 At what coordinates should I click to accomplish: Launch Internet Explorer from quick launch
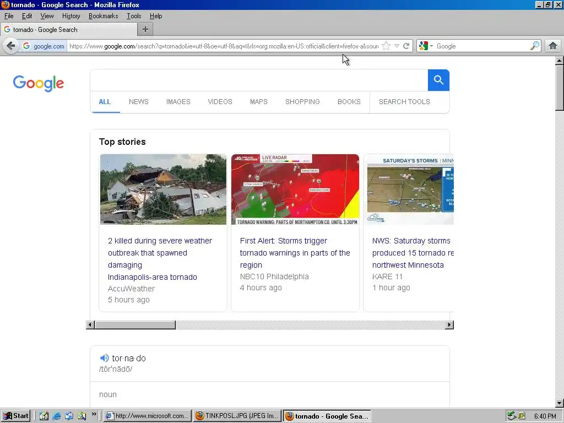tap(57, 416)
